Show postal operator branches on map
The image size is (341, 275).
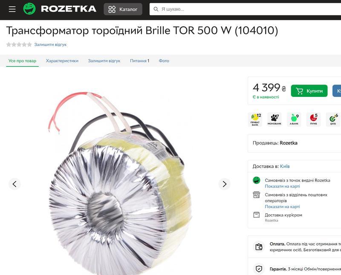click(282, 207)
